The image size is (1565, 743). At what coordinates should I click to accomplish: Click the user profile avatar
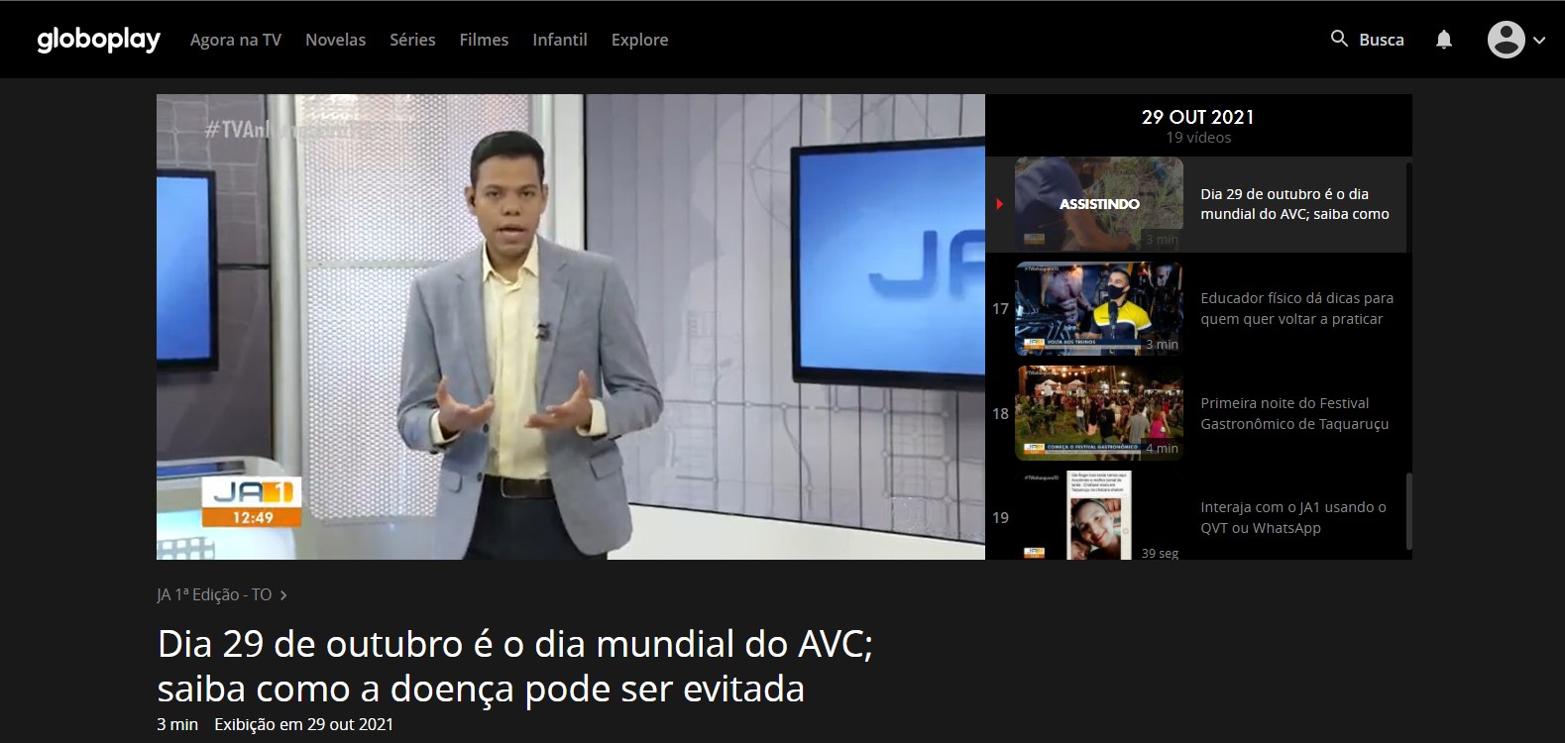pos(1506,40)
